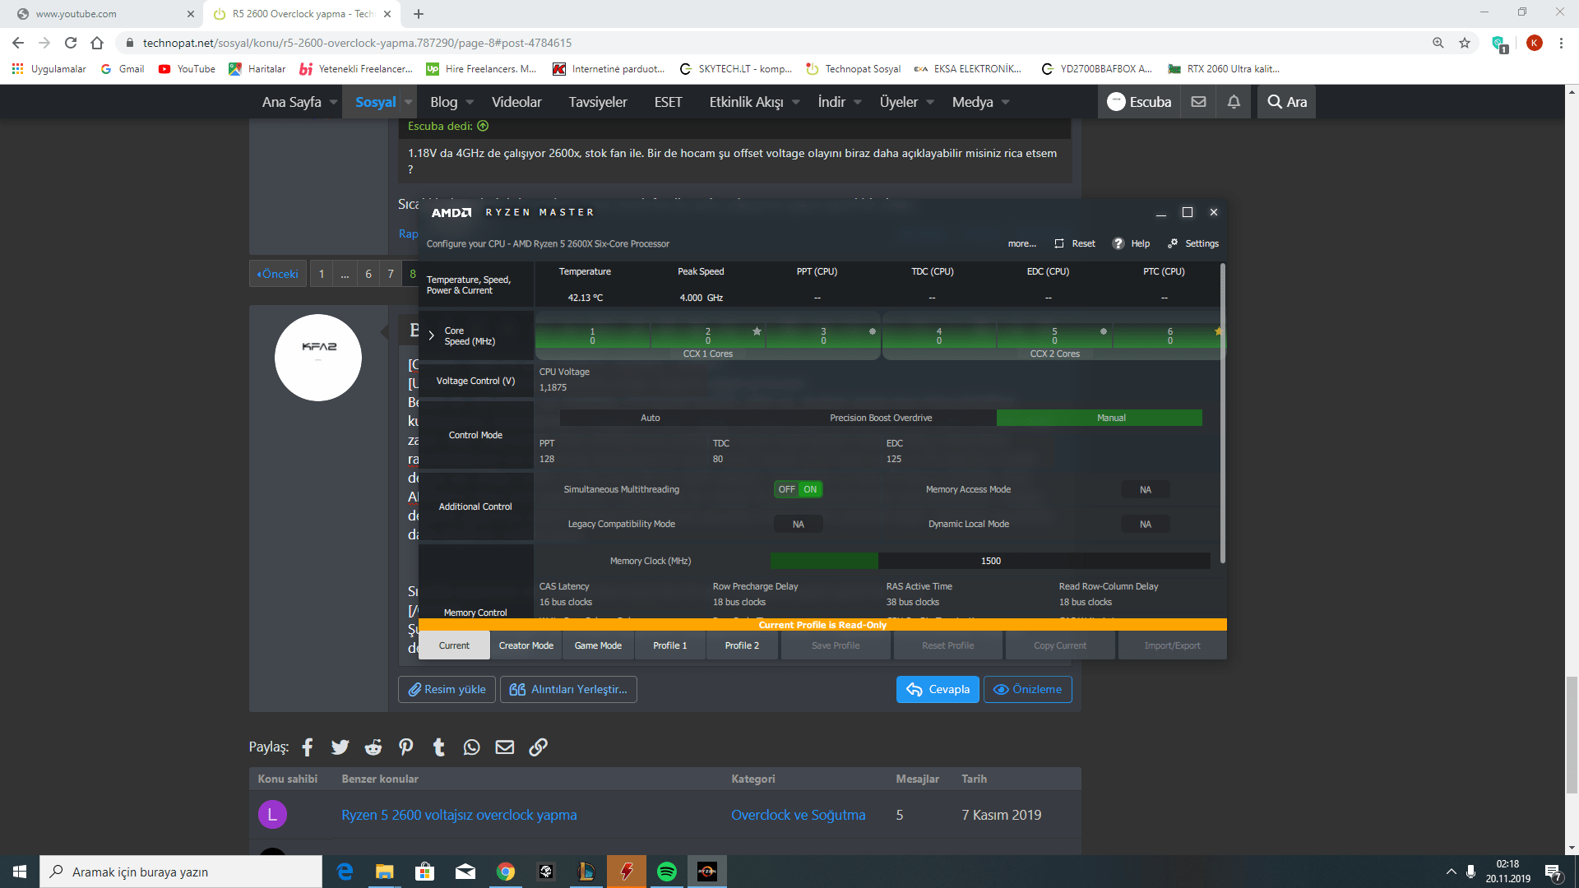Open Ryzen 5 2600 voltajsız overclock link

pyautogui.click(x=459, y=815)
